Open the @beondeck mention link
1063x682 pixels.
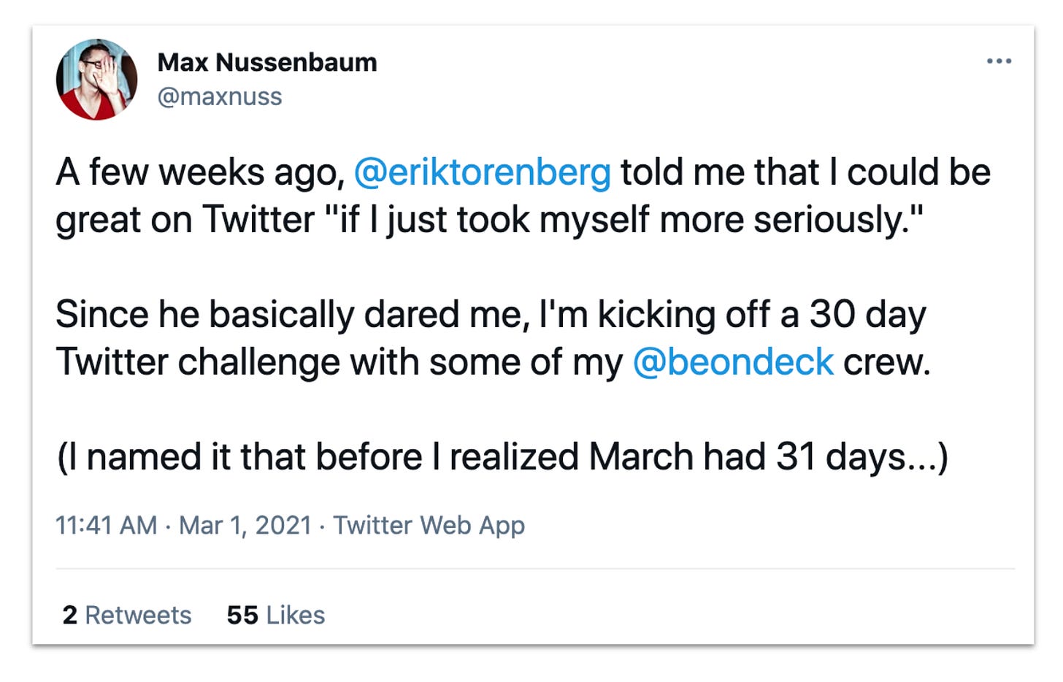(x=732, y=362)
